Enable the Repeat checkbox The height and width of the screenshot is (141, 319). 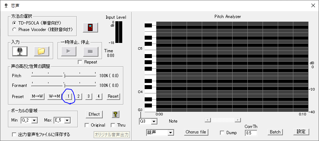click(80, 62)
